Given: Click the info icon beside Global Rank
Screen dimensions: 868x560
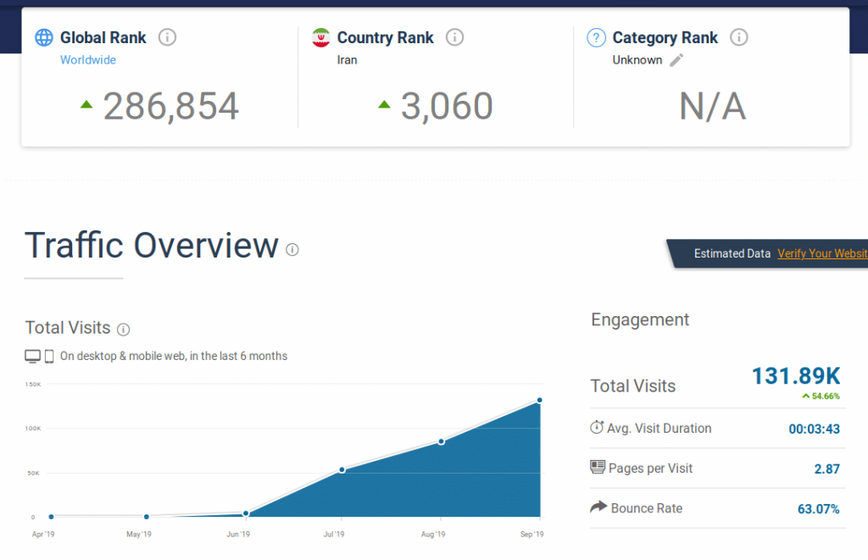Looking at the screenshot, I should 168,37.
